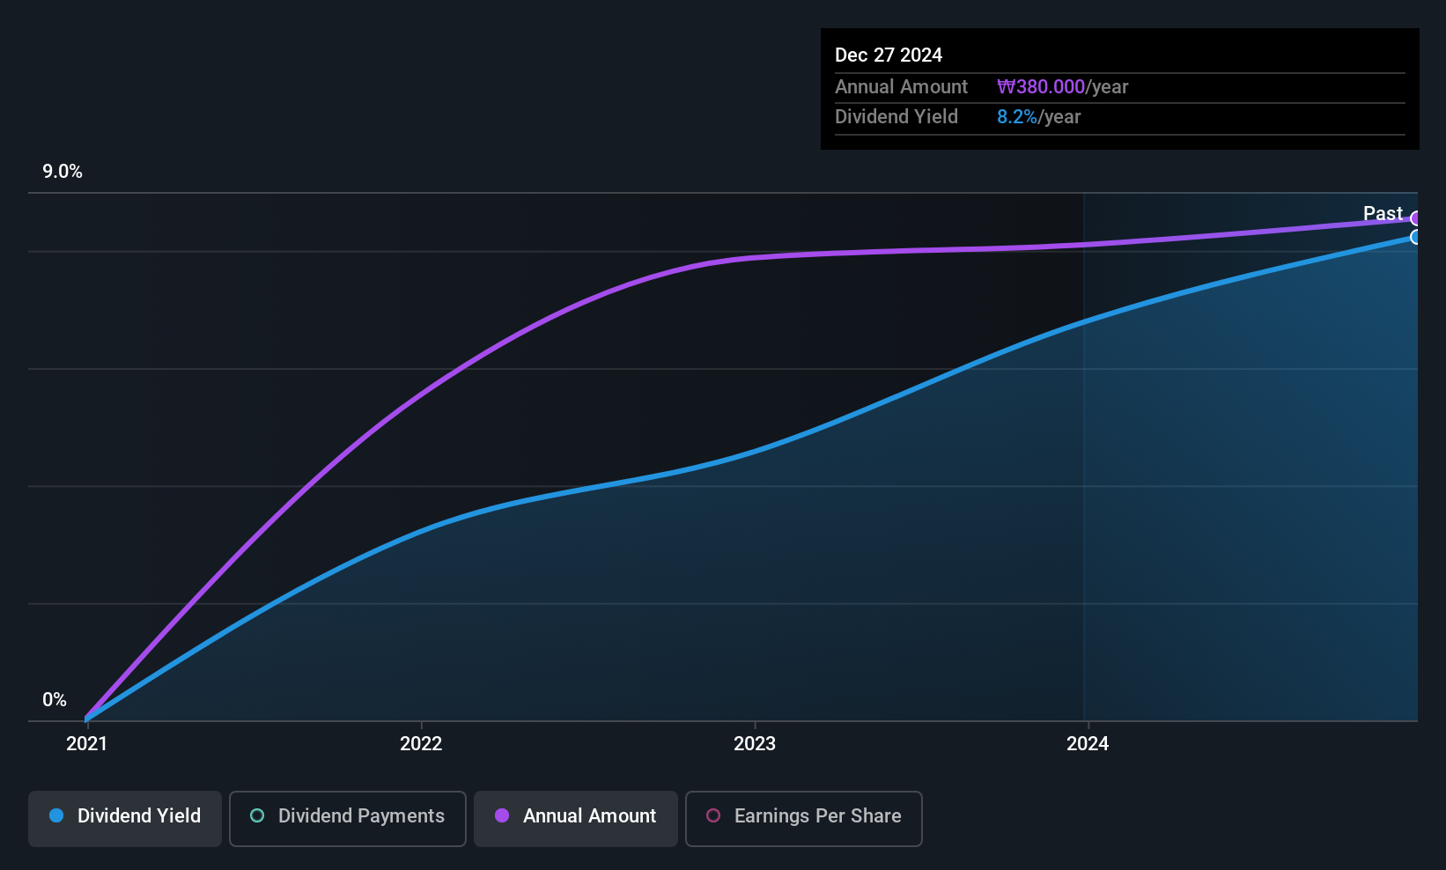Click the purple dot beside Annual Amount
Viewport: 1446px width, 870px height.
coord(502,816)
